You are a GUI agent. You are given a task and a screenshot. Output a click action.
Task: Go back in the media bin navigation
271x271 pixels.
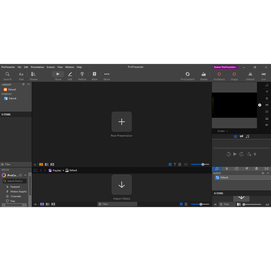tap(41, 170)
